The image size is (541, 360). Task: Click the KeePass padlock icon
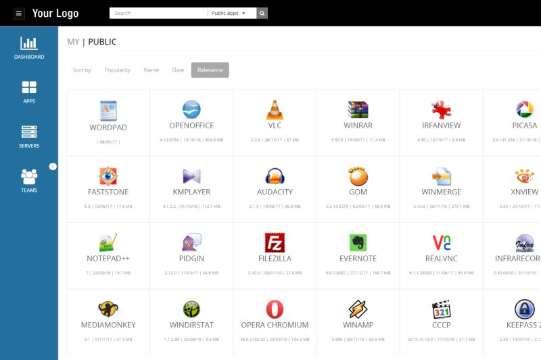(525, 309)
